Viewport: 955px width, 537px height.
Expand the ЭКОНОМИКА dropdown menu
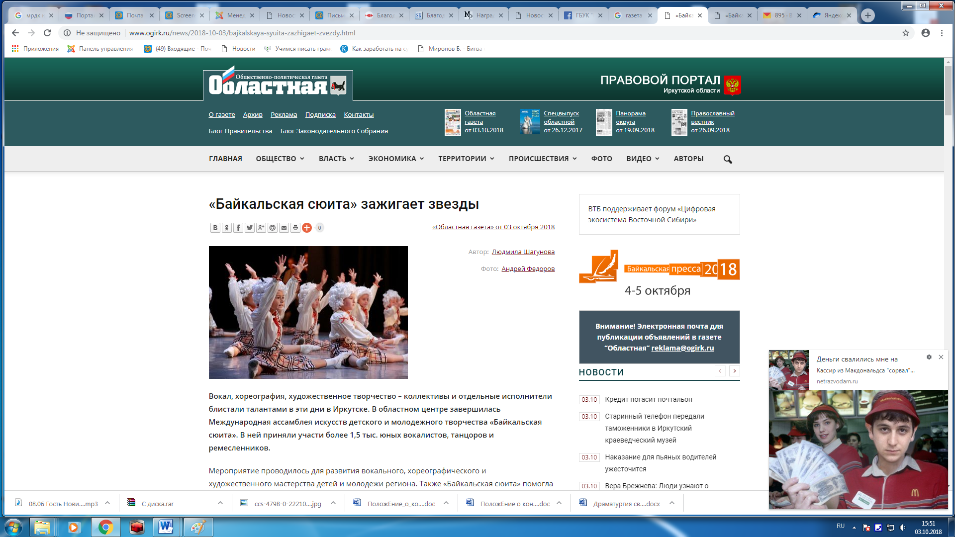[396, 159]
